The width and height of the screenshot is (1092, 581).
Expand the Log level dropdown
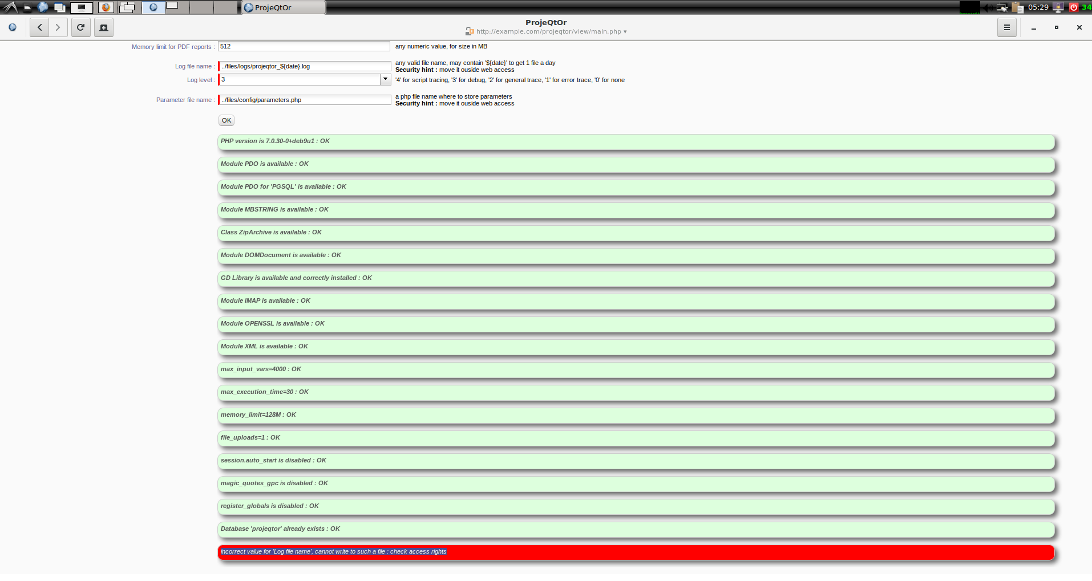tap(385, 79)
